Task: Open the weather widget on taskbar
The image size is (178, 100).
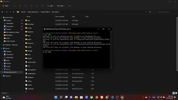Action: click(x=7, y=97)
